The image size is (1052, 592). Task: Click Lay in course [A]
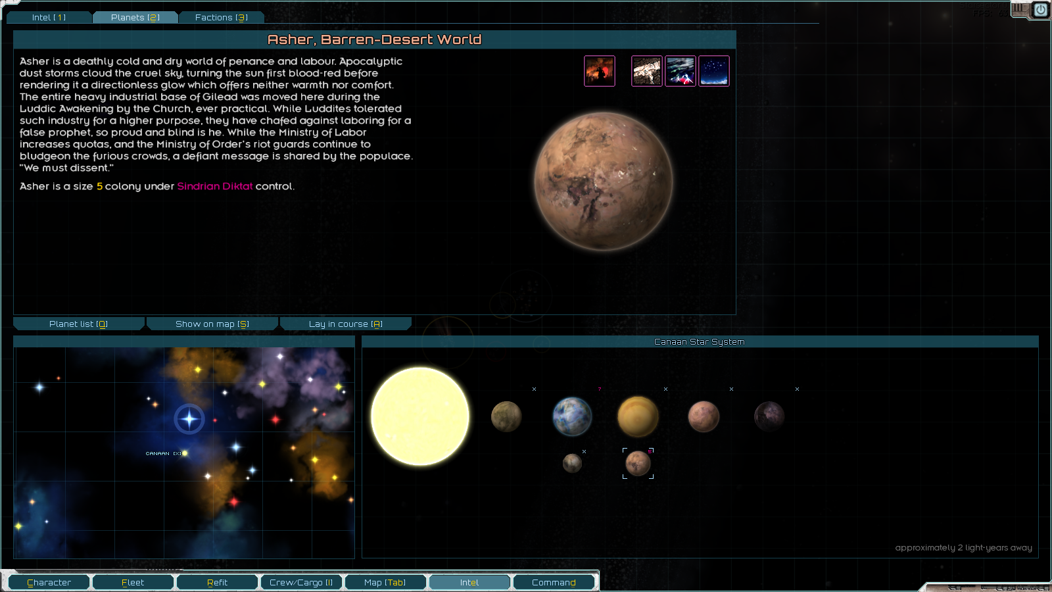pos(346,324)
